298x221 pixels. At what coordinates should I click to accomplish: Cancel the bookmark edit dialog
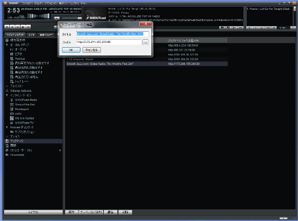92,50
